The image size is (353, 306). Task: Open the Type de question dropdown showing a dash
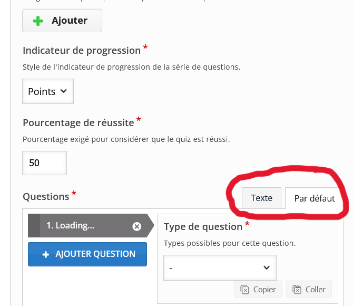click(220, 268)
